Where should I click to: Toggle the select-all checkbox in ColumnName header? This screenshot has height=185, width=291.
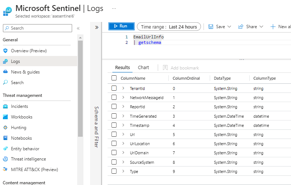(x=114, y=78)
